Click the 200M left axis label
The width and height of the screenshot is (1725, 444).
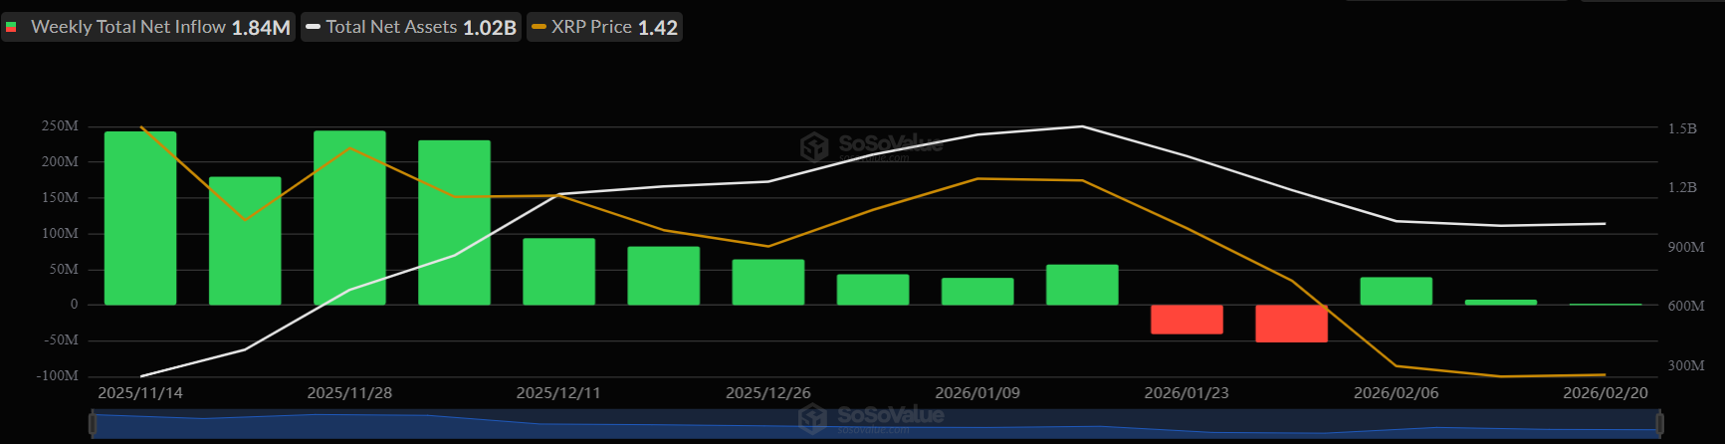(60, 161)
